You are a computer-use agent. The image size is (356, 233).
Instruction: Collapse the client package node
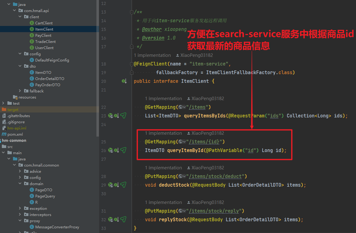20,17
